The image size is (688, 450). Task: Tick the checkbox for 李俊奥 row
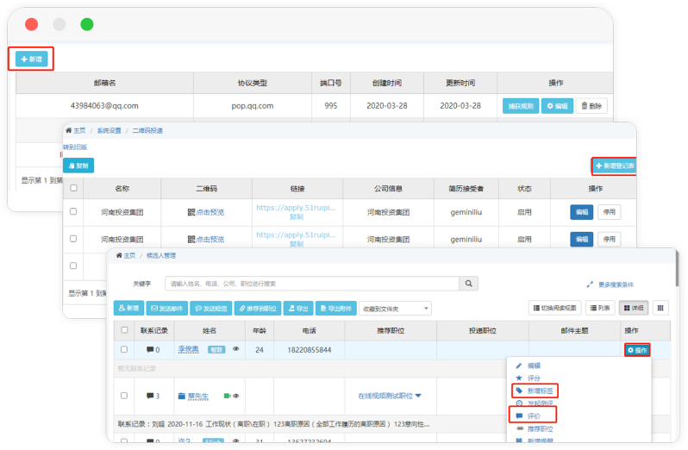point(124,349)
